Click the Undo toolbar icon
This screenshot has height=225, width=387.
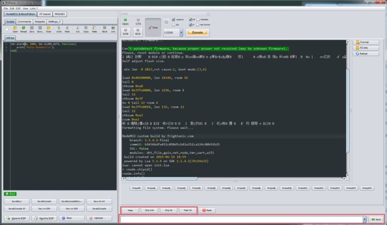point(59,29)
